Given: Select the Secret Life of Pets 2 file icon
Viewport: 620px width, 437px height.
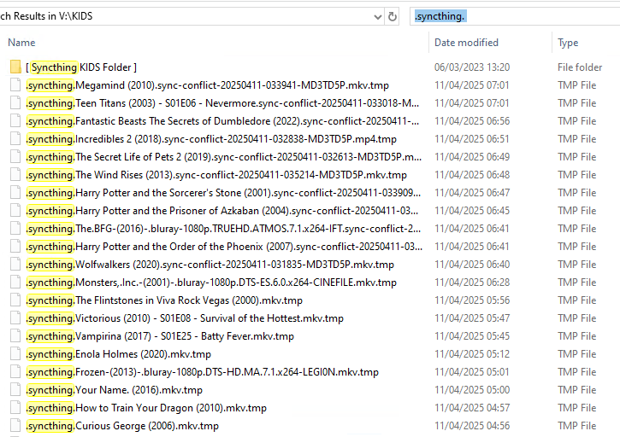Looking at the screenshot, I should click(x=15, y=157).
